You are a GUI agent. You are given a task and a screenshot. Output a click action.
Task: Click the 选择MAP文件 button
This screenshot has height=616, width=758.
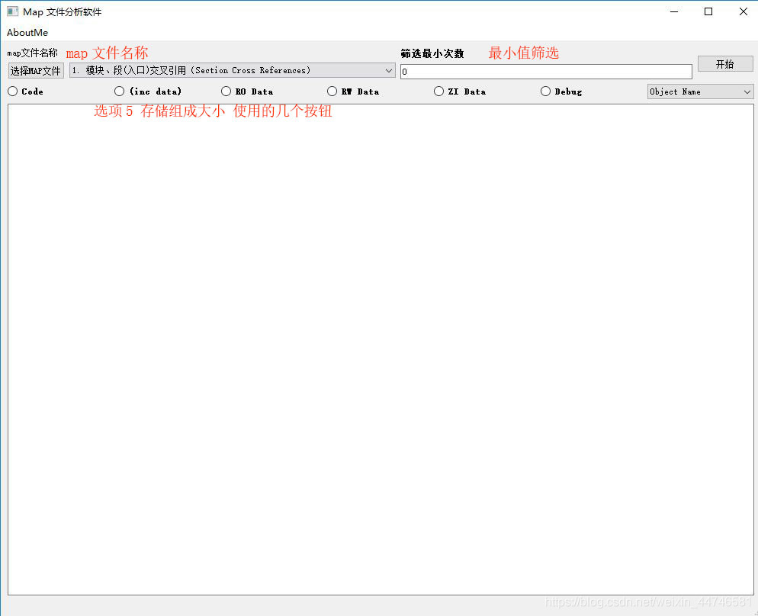tap(36, 71)
